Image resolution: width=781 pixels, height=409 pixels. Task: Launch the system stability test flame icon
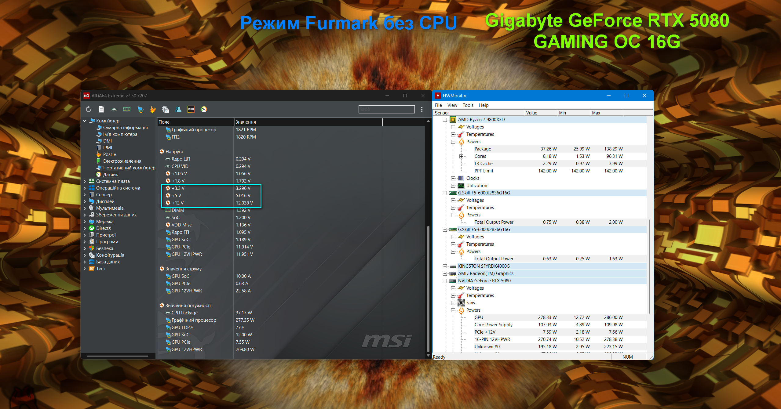153,109
